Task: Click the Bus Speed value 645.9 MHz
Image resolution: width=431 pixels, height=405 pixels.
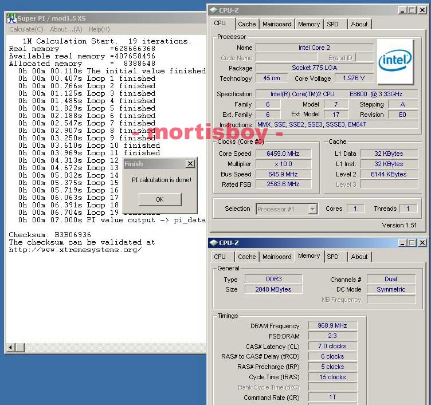Action: (283, 174)
